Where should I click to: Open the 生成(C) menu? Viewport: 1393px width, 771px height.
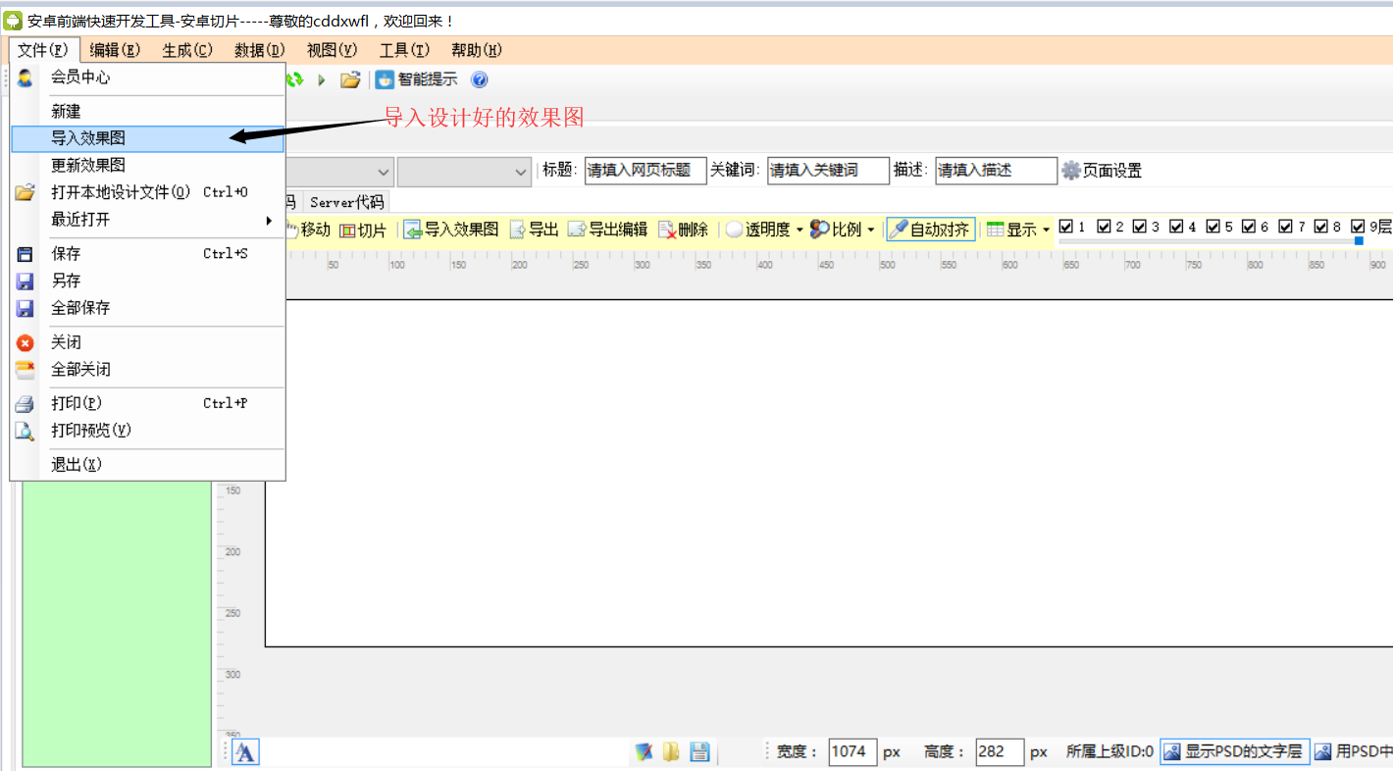coord(187,50)
